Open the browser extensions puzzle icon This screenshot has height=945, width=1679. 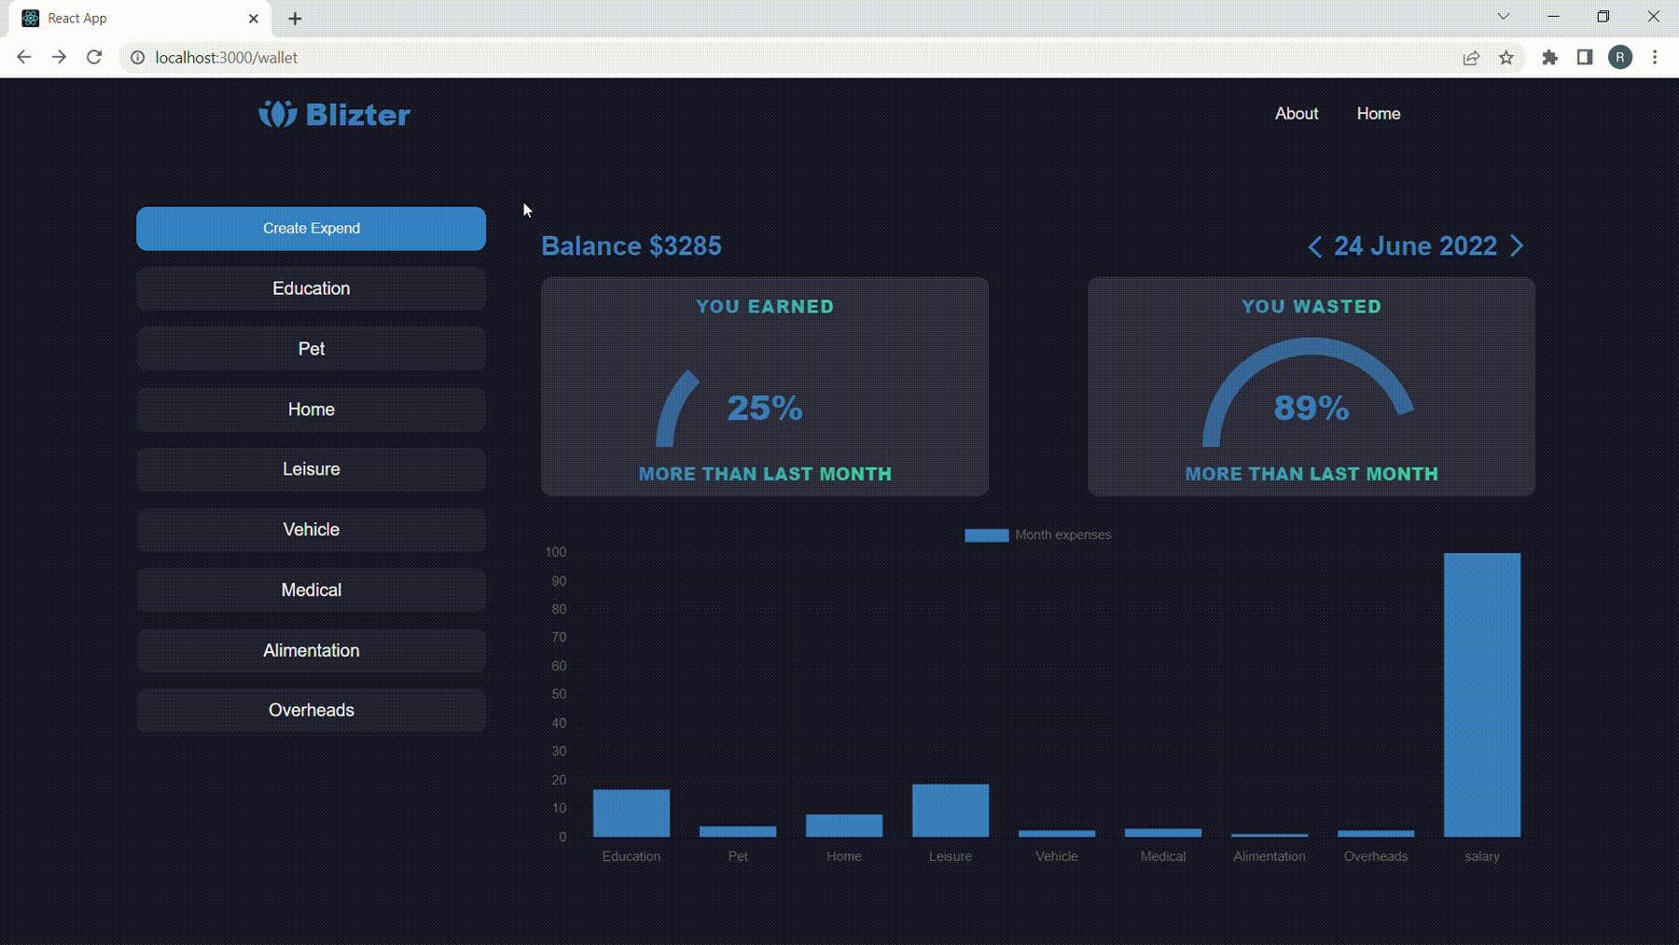tap(1550, 57)
